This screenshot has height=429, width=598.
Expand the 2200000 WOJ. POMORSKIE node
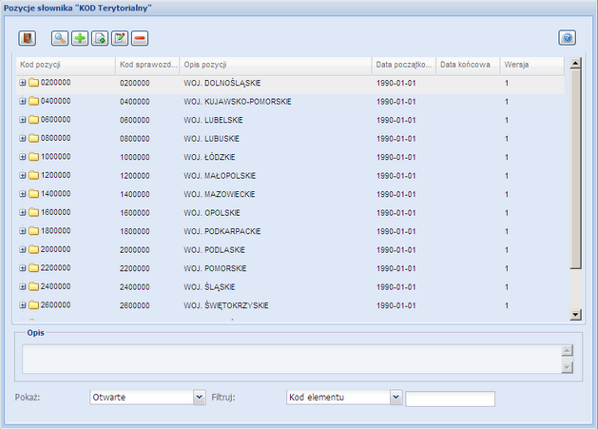point(22,268)
